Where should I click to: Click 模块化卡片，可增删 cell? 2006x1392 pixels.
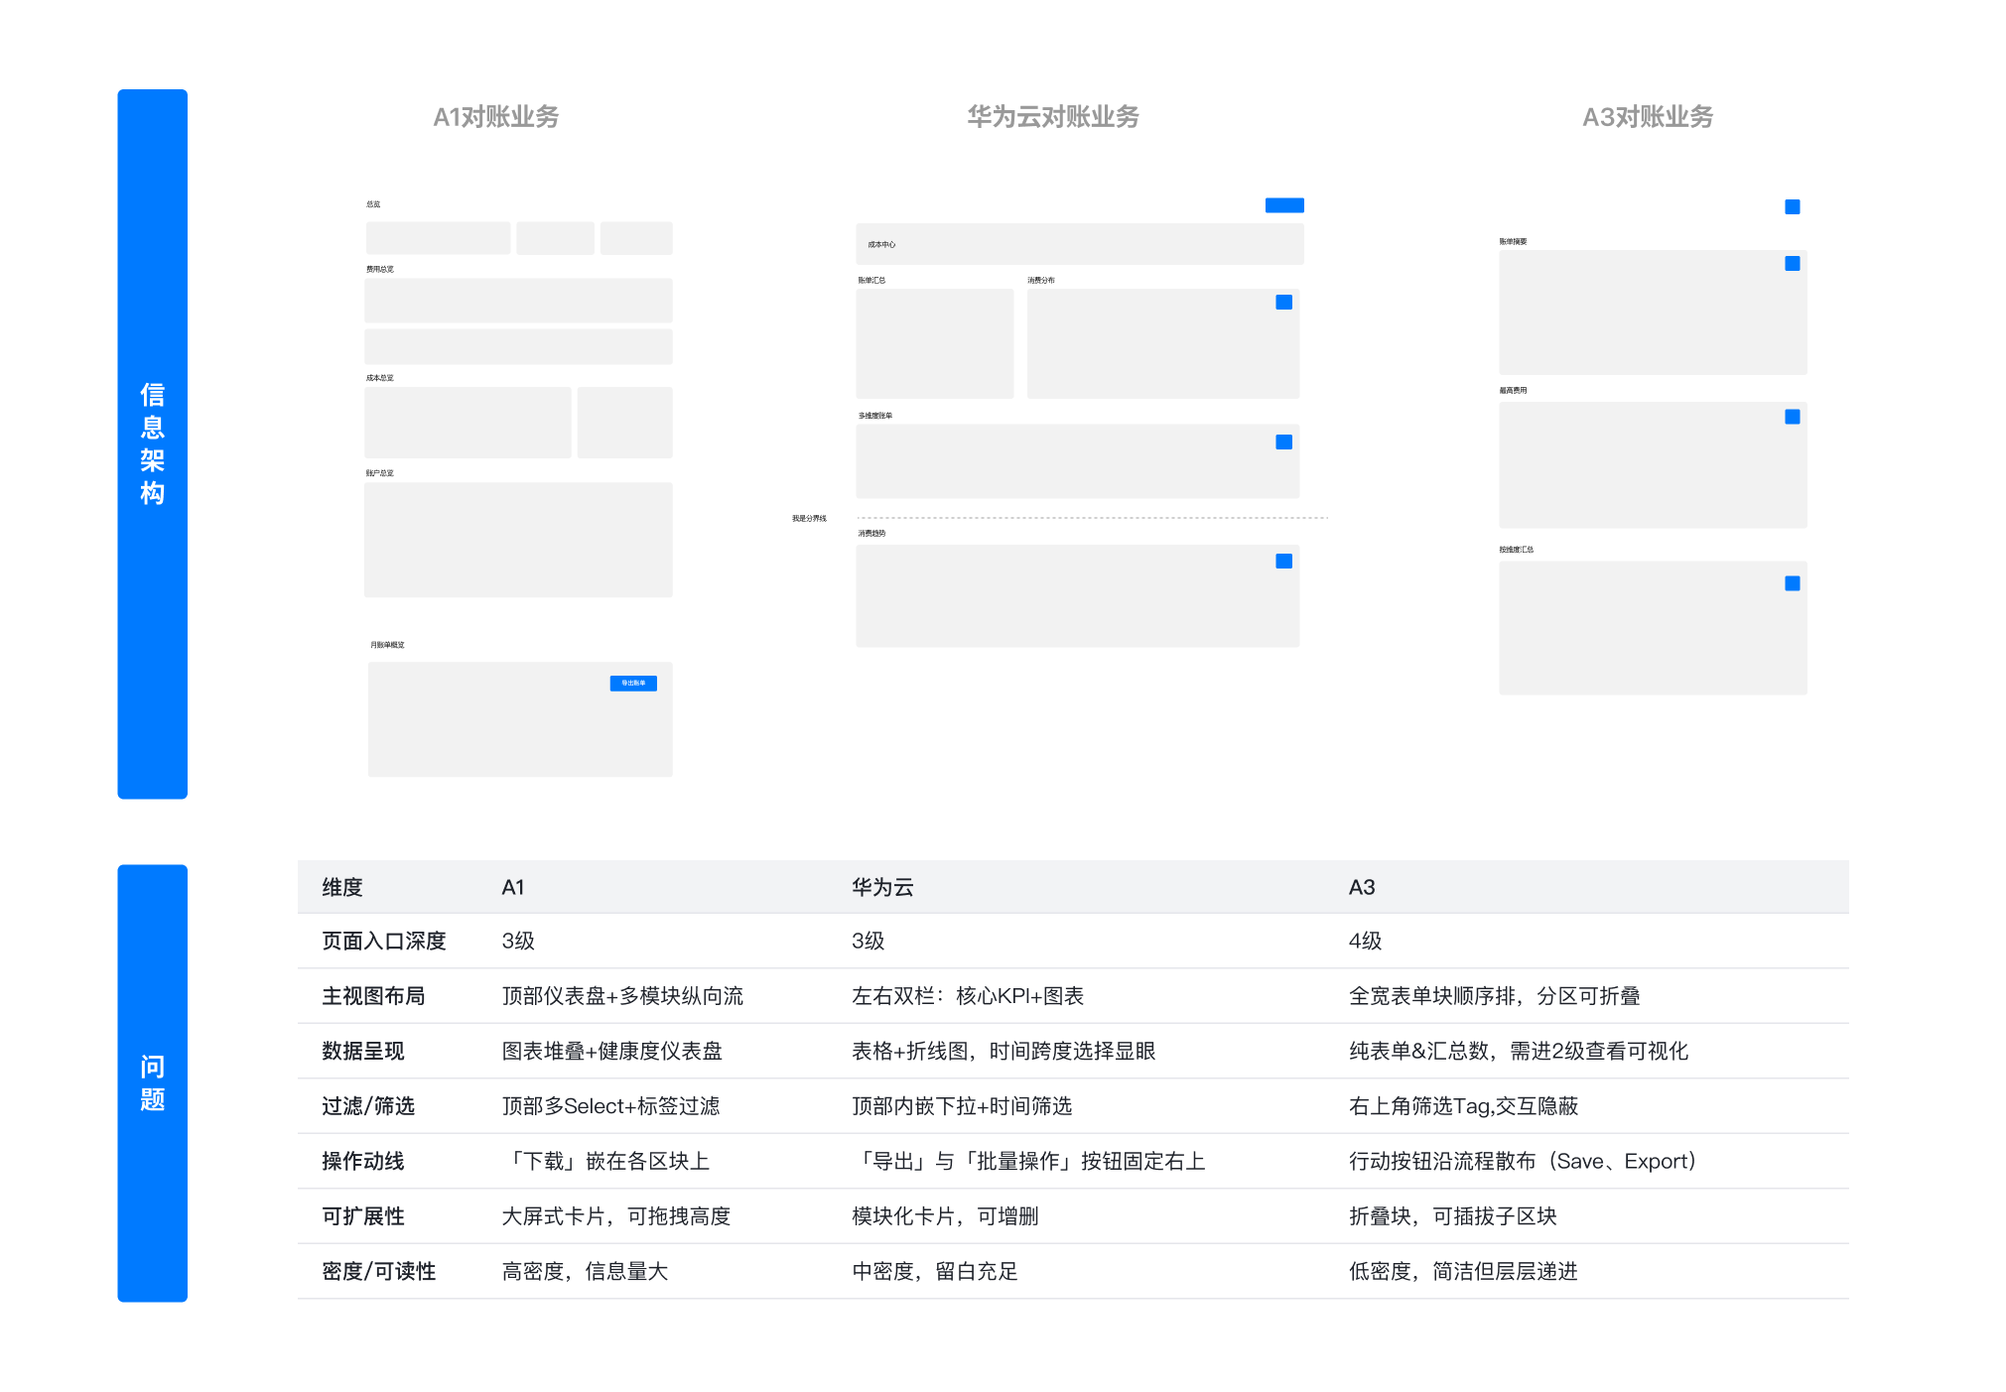[x=945, y=1215]
